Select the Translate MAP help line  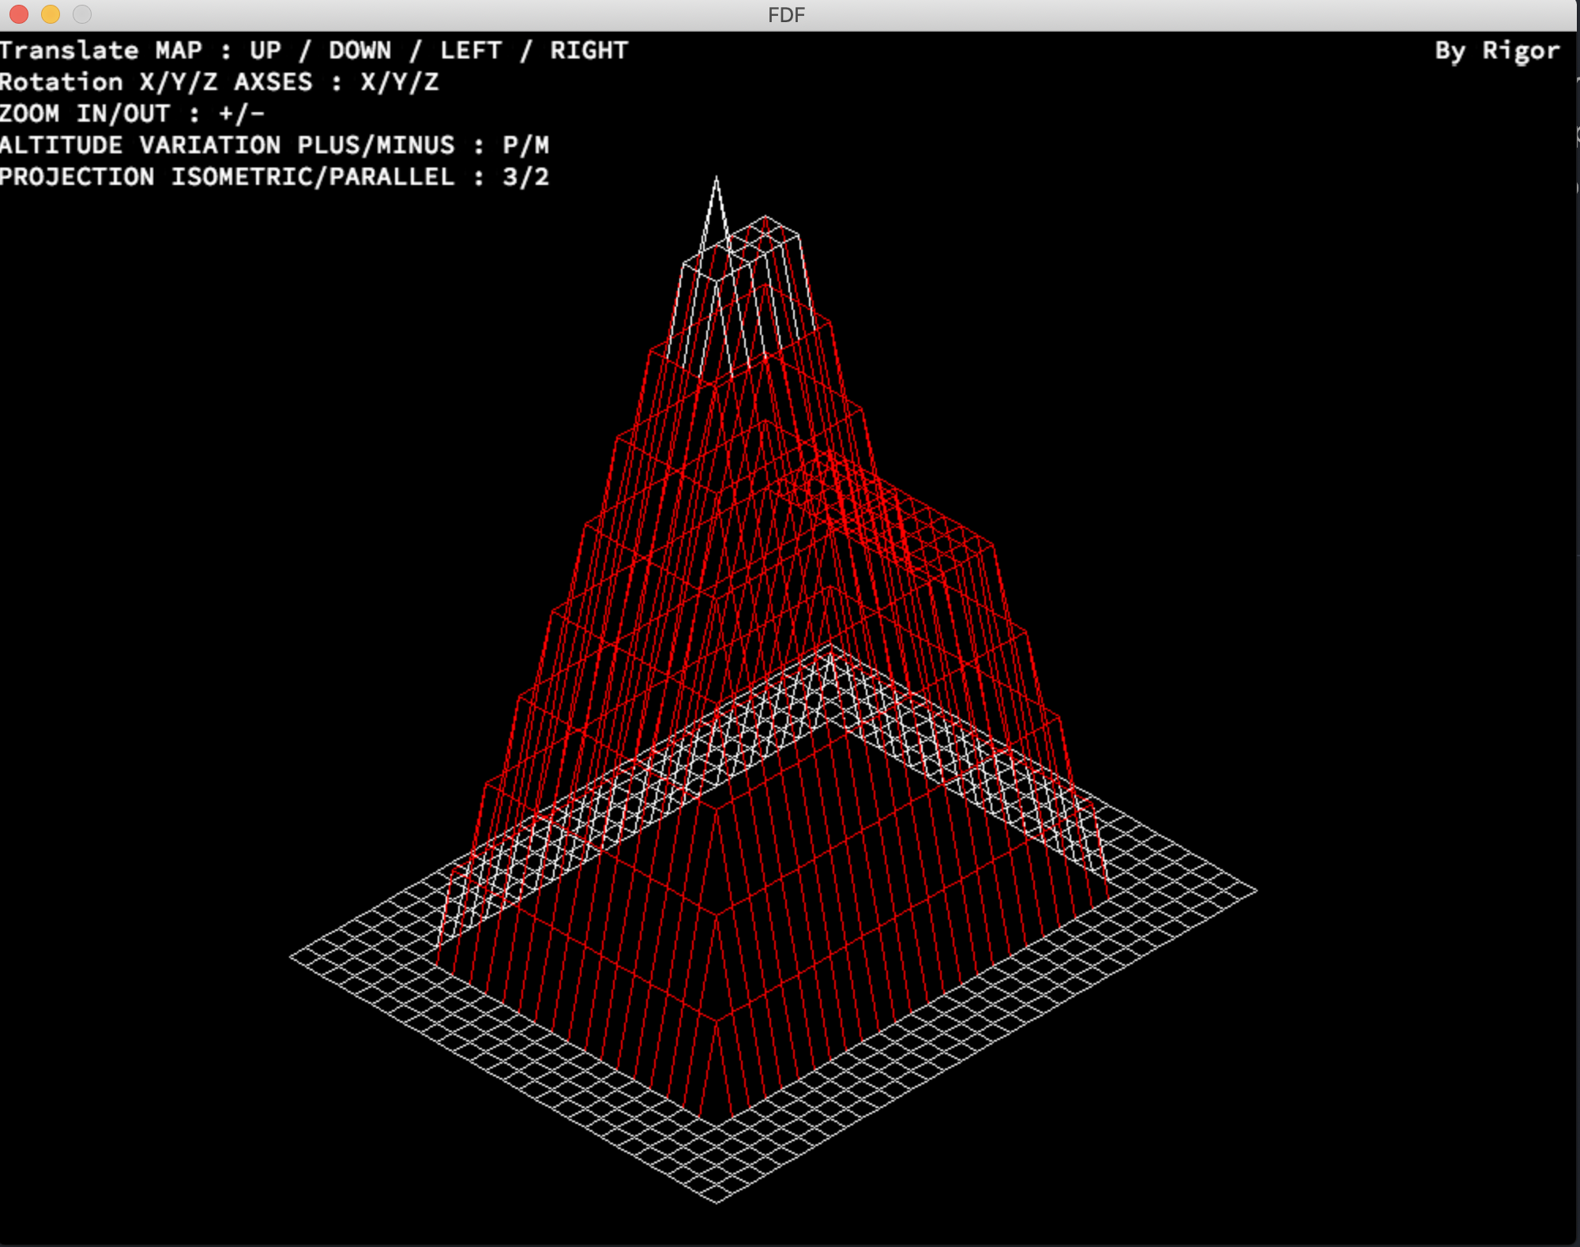312,50
